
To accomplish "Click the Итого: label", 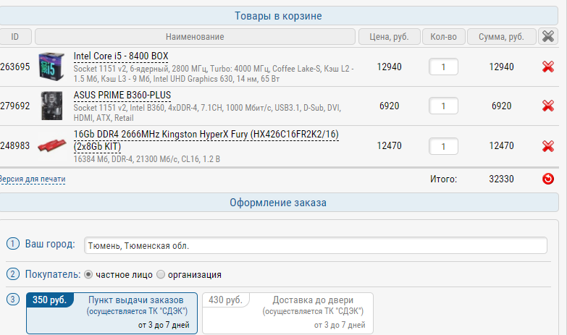I will [443, 179].
